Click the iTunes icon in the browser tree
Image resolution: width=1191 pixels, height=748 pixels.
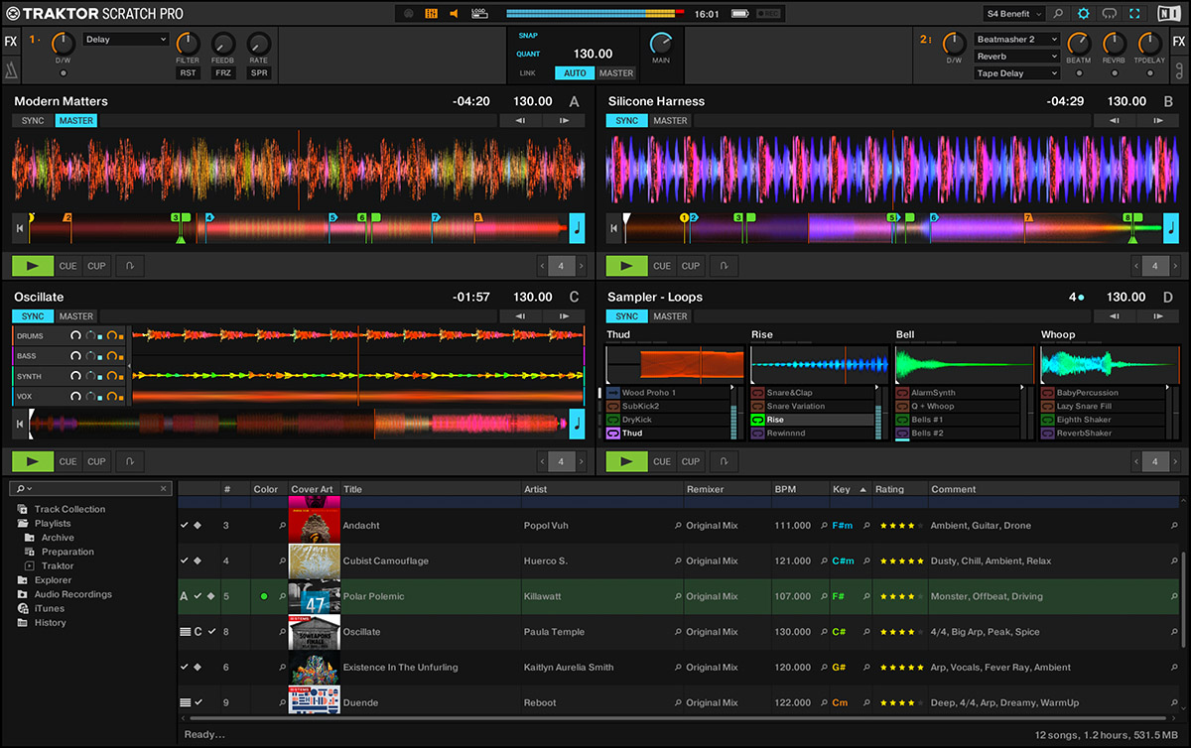pos(23,608)
